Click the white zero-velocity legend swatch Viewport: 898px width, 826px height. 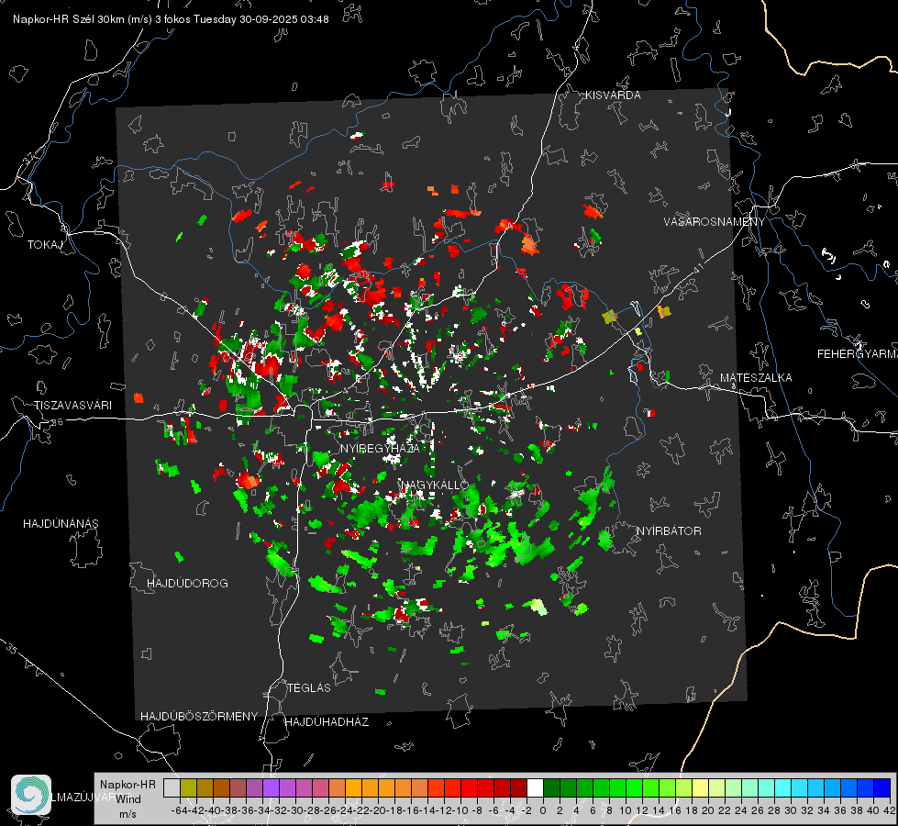click(535, 787)
